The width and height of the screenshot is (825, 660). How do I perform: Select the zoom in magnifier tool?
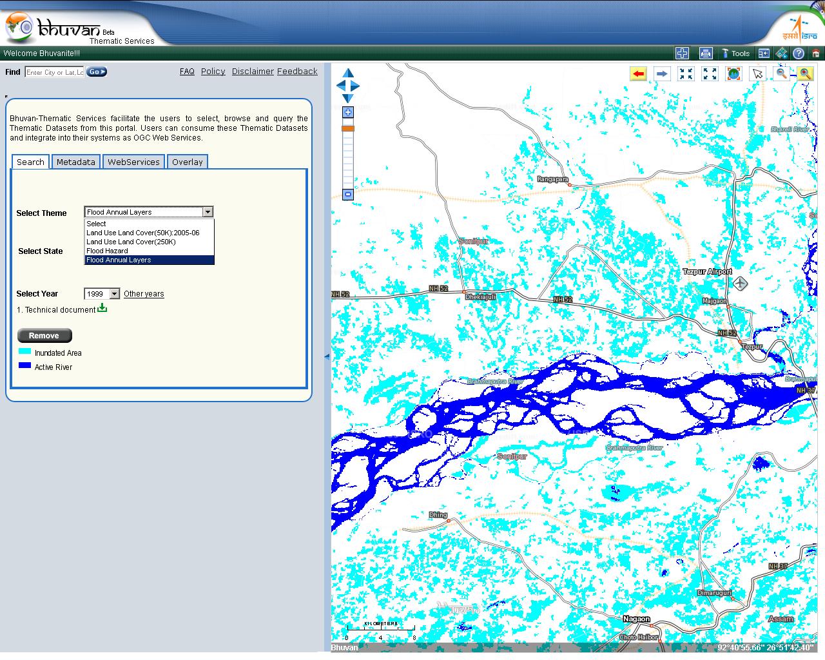805,73
